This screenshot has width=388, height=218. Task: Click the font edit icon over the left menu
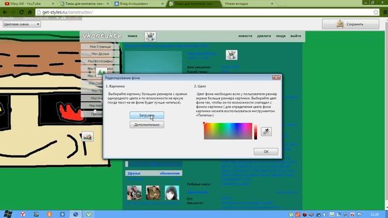coord(101,72)
